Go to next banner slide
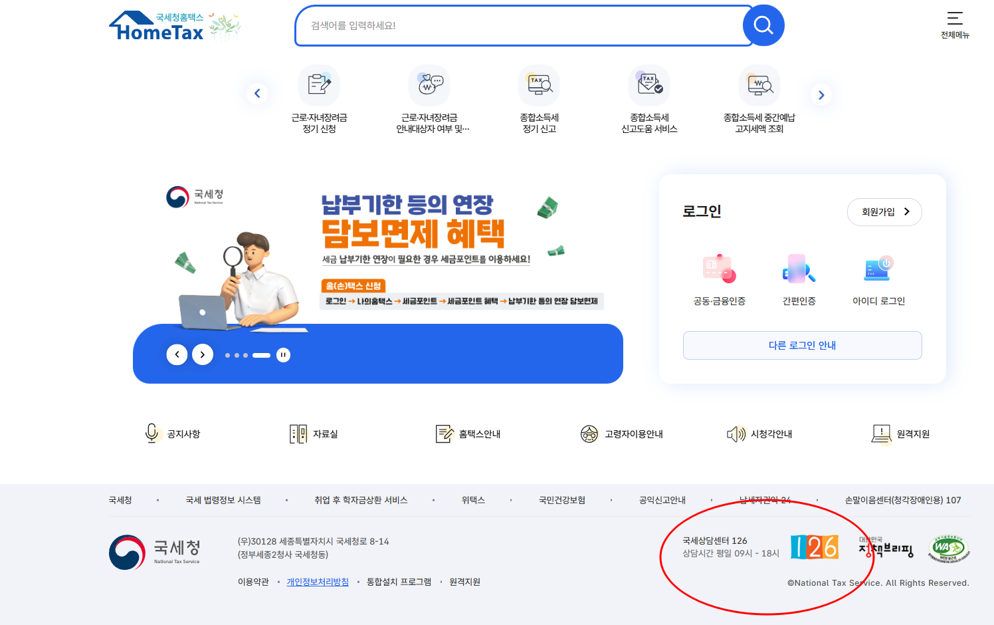The height and width of the screenshot is (625, 994). (x=203, y=354)
